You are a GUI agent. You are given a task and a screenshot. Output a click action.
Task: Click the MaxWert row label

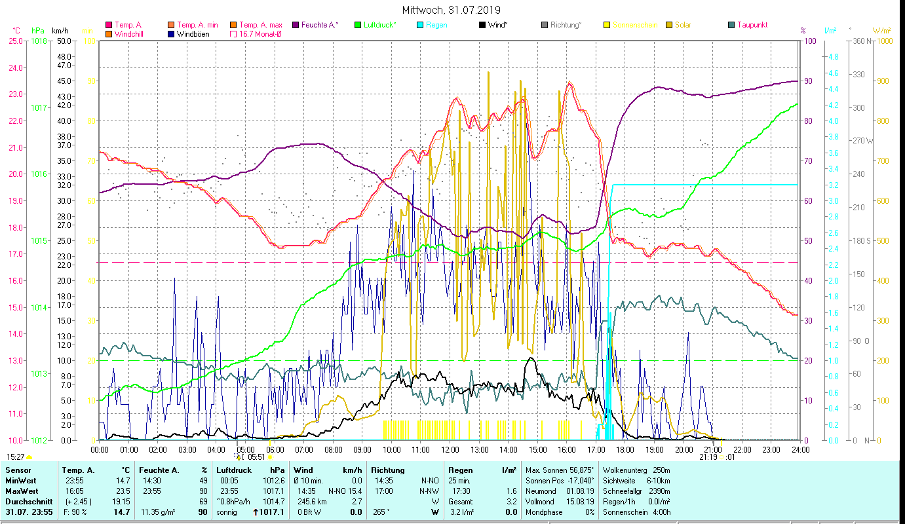pos(23,491)
